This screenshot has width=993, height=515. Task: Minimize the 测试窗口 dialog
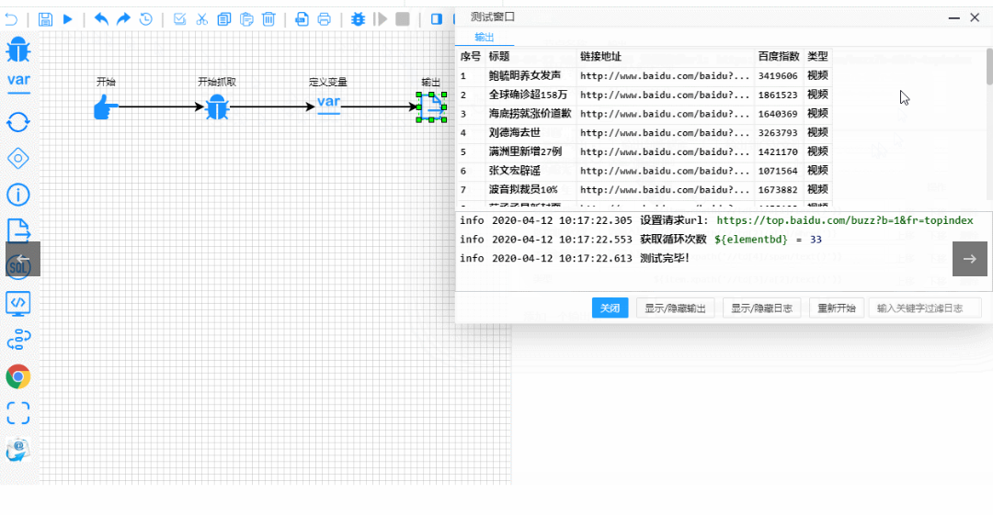point(954,17)
